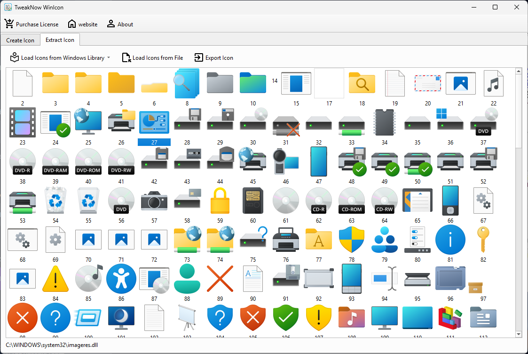The image size is (528, 354).
Task: Pick the envelope mail icon 20
Action: click(428, 83)
